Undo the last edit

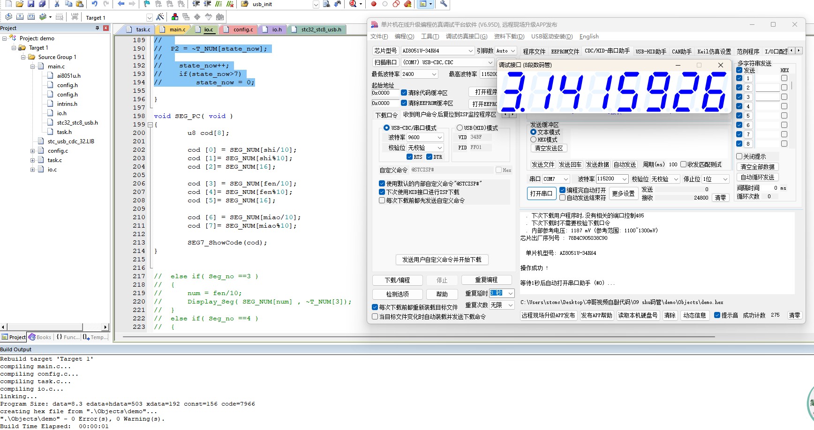95,4
